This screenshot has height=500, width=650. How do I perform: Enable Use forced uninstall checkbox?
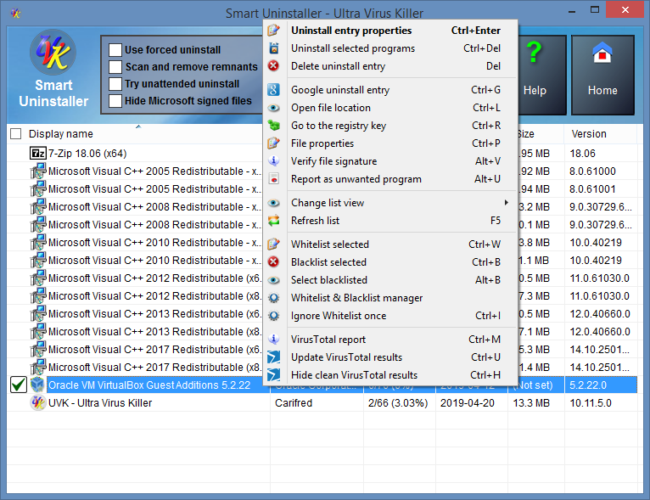[115, 50]
